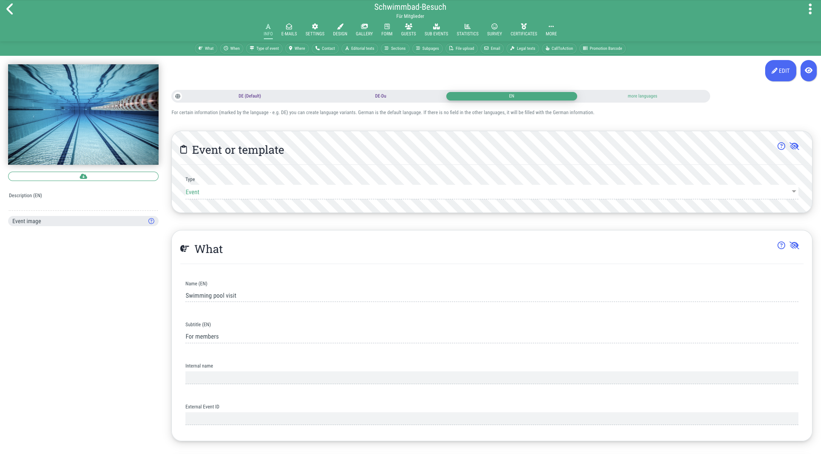Open the preview eye toggle
The image size is (821, 454).
[808, 71]
